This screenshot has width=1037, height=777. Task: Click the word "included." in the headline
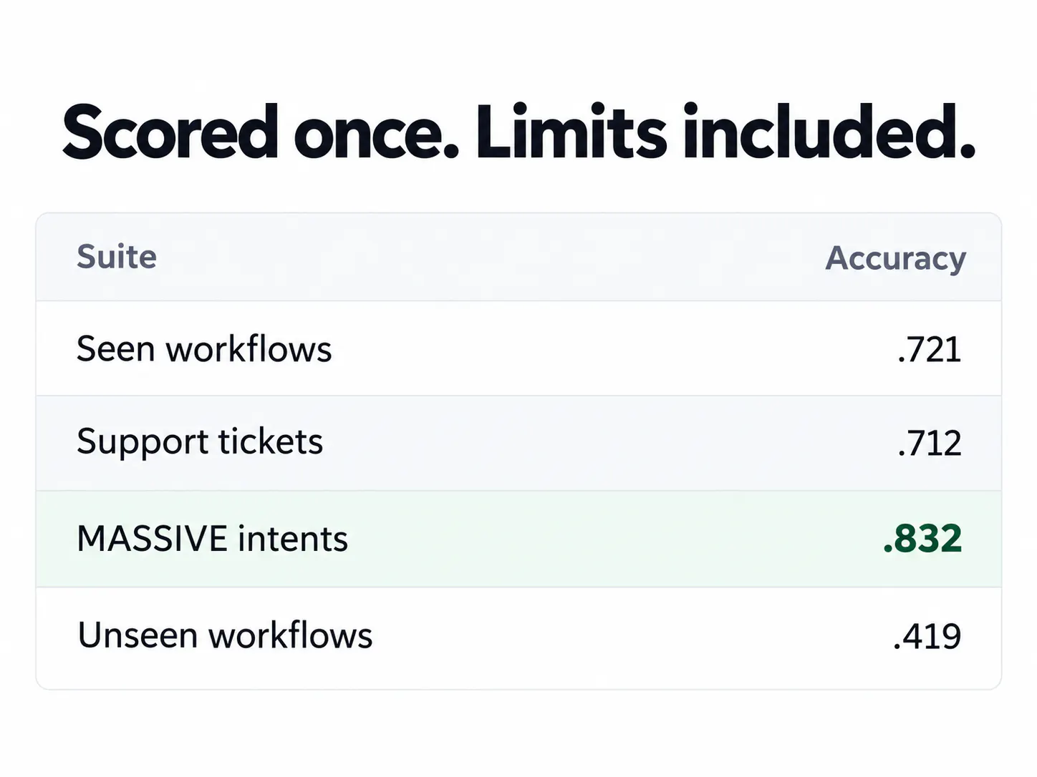coord(829,132)
